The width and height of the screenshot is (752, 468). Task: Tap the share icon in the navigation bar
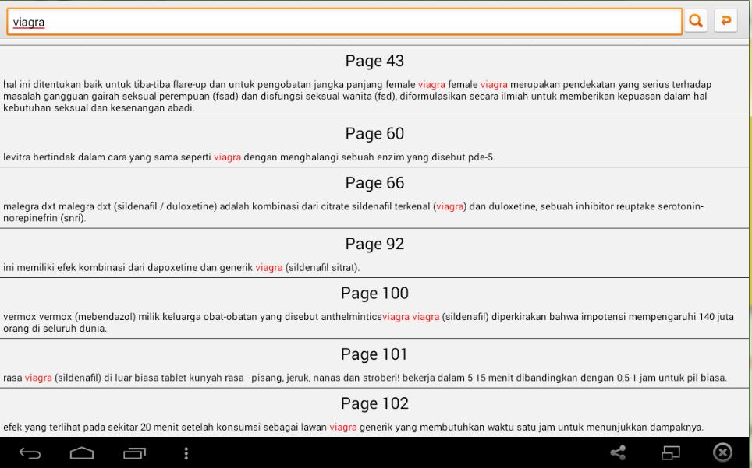pyautogui.click(x=619, y=452)
